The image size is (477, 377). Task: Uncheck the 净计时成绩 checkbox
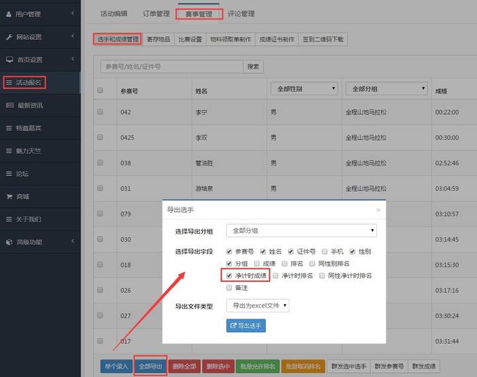click(229, 275)
